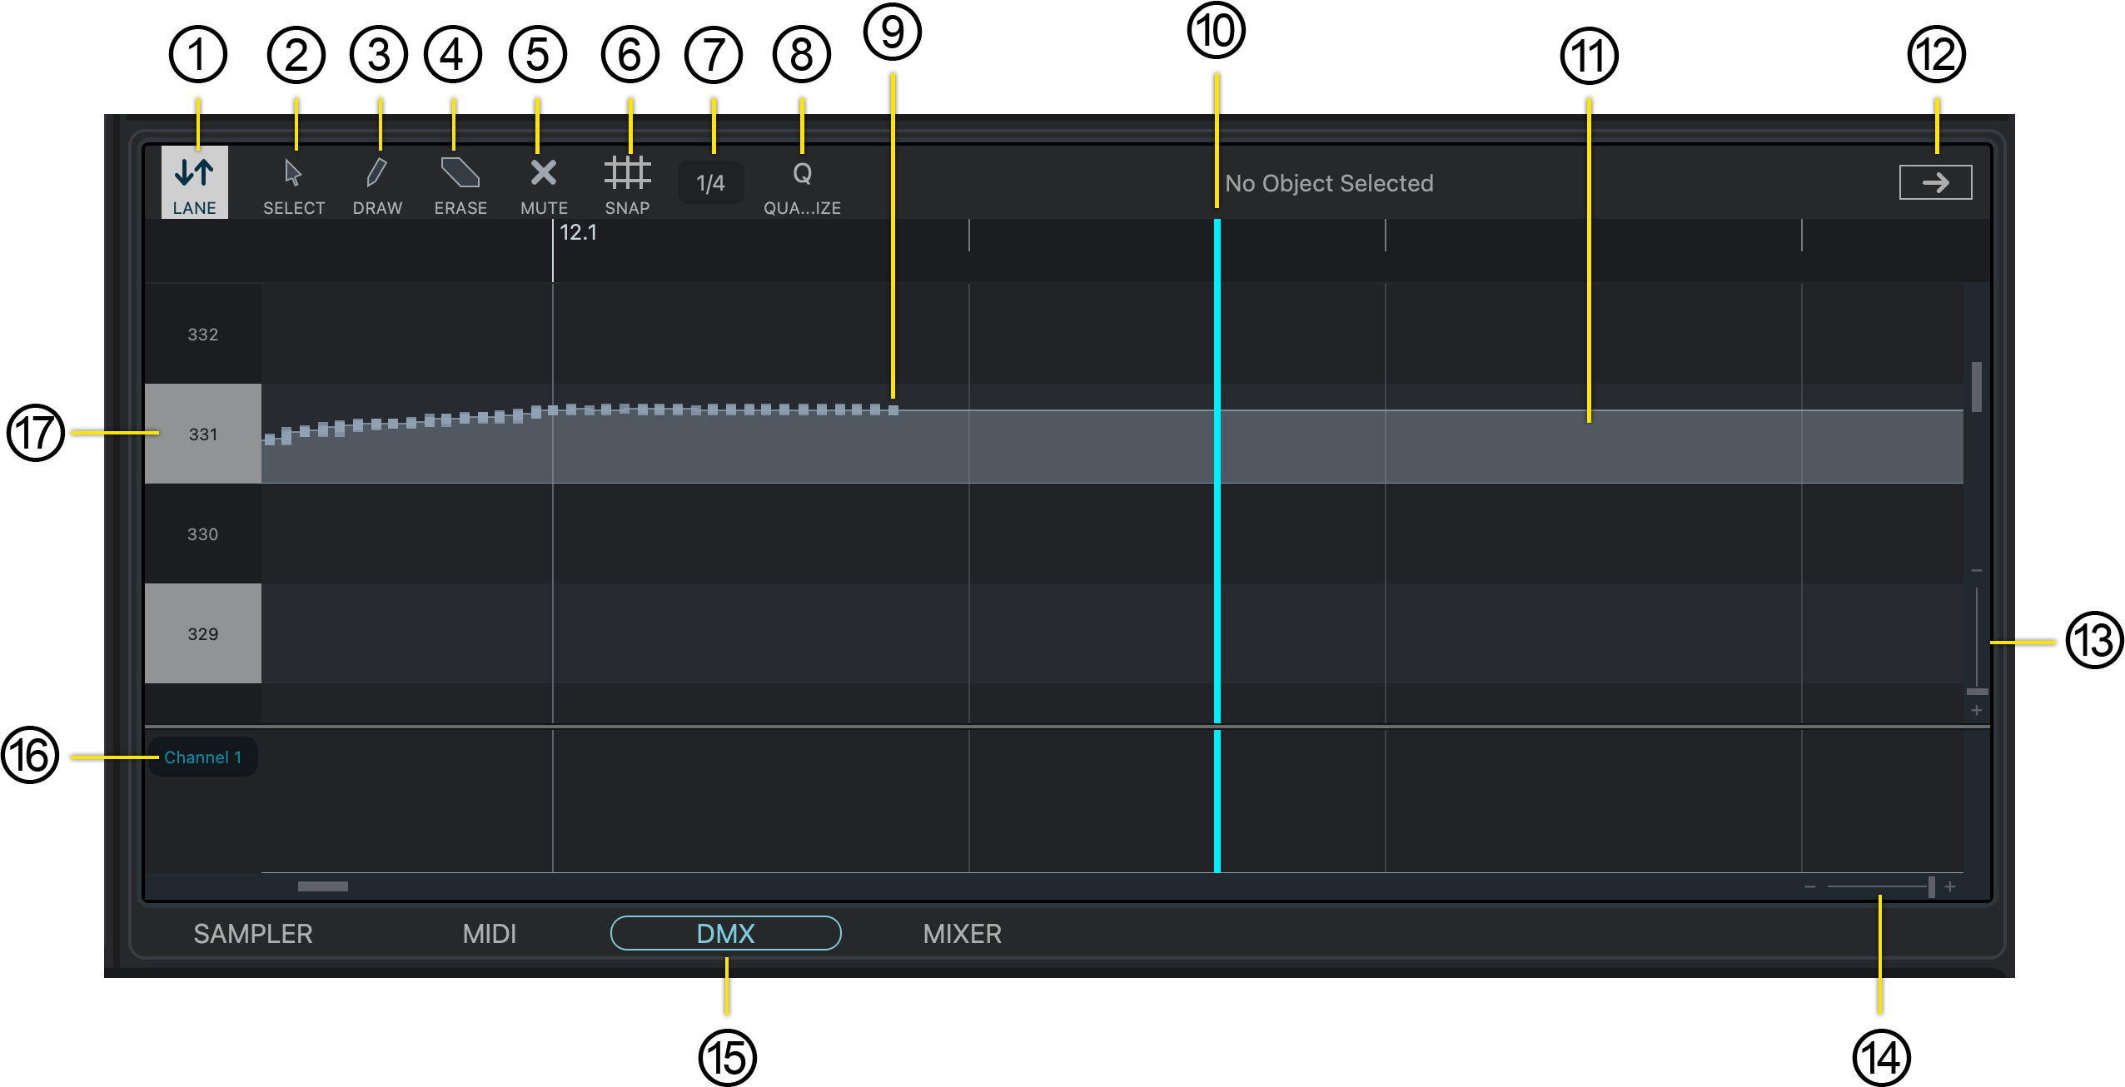Select the DMX tab
Viewport: 2125px width, 1087px height.
coord(725,934)
